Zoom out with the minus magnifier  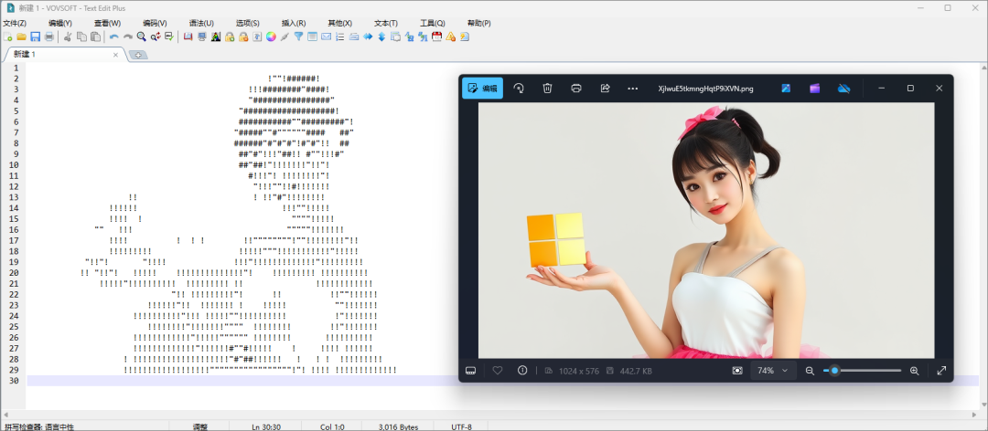[x=810, y=371]
